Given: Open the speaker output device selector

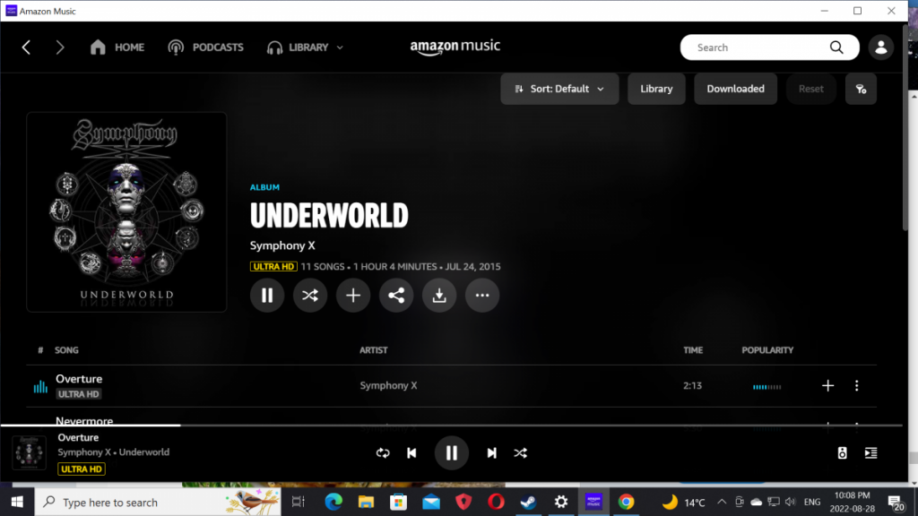Looking at the screenshot, I should coord(842,453).
